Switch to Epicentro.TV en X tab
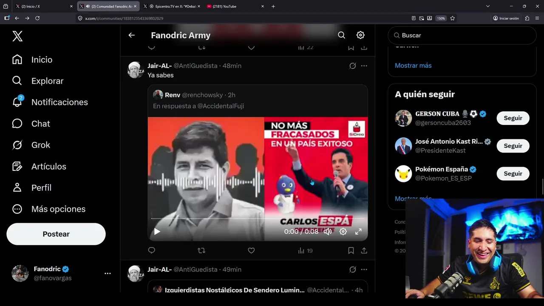The height and width of the screenshot is (306, 544). [x=172, y=6]
